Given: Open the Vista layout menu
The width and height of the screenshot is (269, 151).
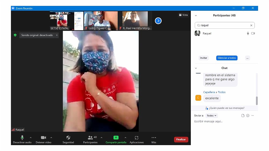Looking at the screenshot, I should (x=183, y=15).
